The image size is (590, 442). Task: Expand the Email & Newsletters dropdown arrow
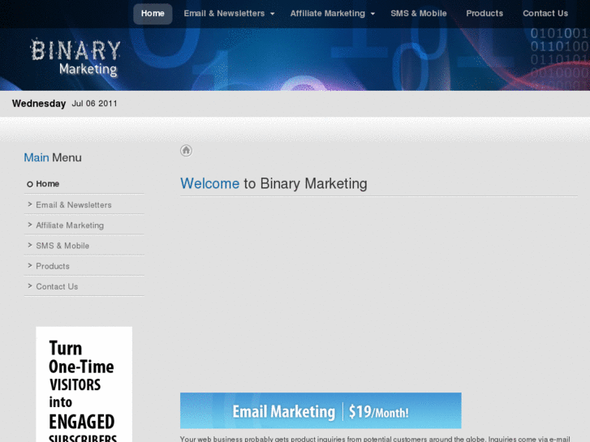(x=273, y=14)
